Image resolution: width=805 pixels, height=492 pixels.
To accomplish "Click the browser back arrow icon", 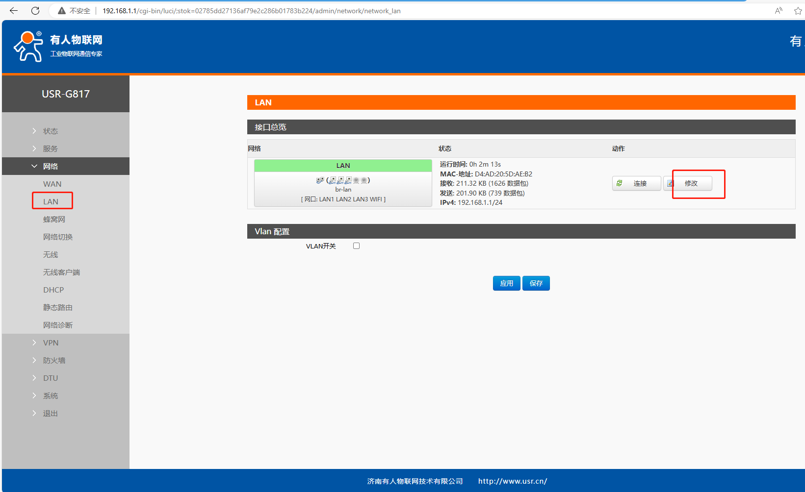I will [14, 11].
